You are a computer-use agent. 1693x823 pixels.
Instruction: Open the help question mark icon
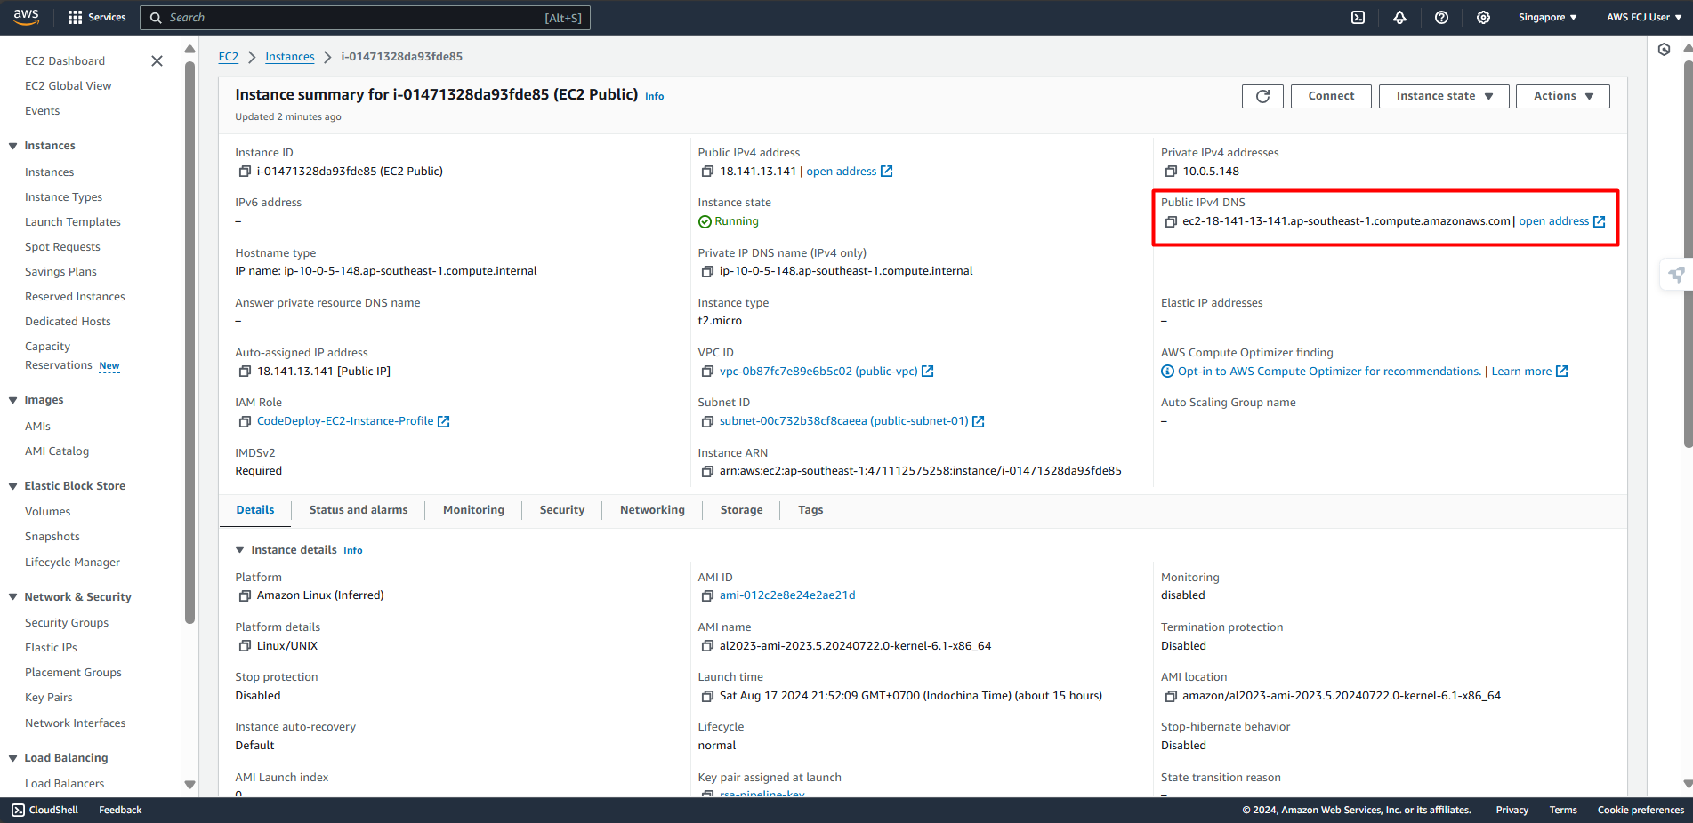1441,17
